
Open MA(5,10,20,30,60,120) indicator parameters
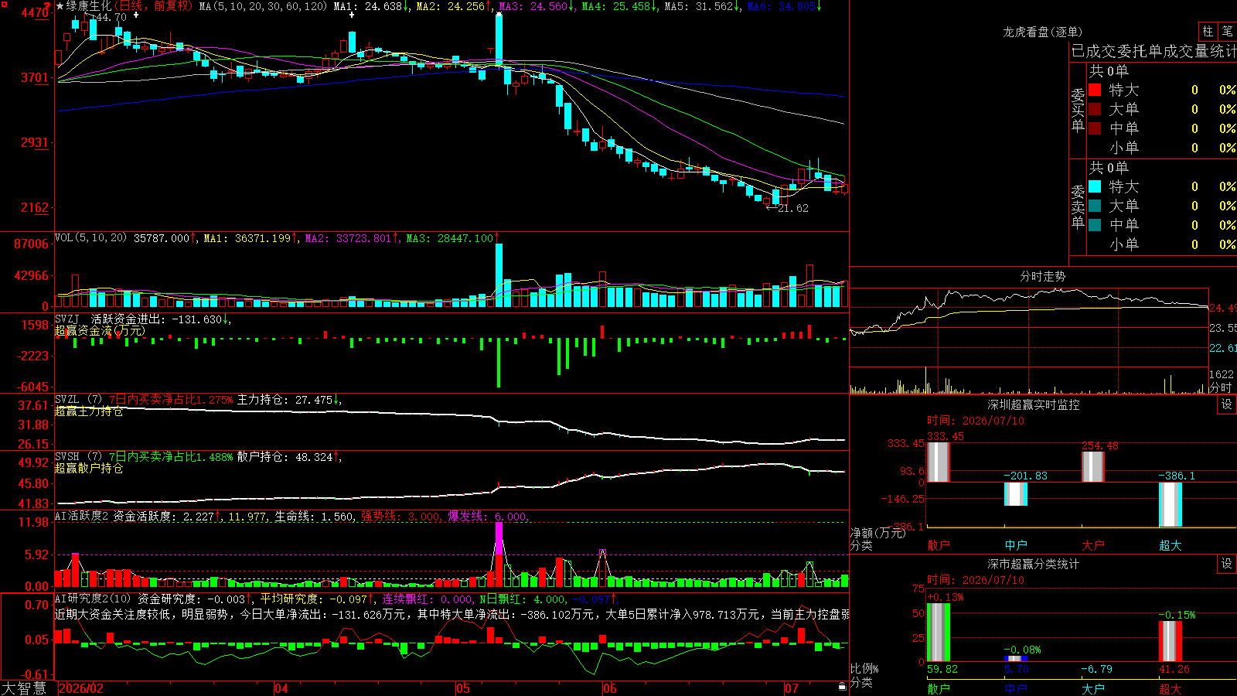coord(263,6)
